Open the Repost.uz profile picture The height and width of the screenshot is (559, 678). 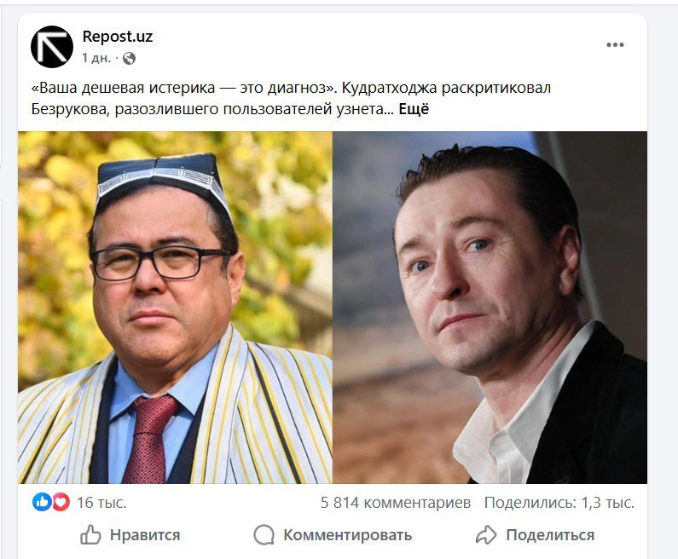tap(52, 47)
